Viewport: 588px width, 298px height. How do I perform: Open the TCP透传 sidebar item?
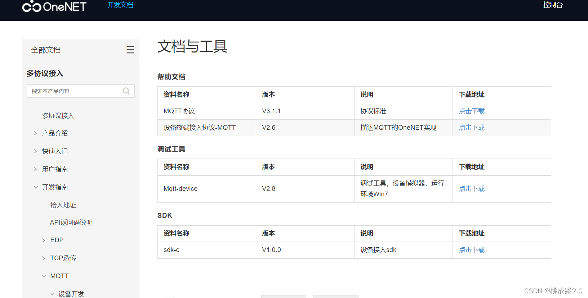tap(63, 258)
